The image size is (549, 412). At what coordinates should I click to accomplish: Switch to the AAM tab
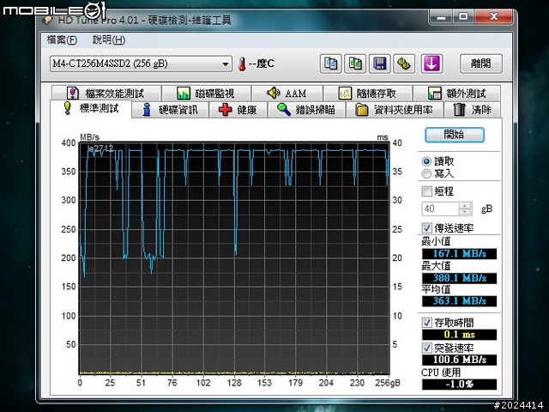(x=287, y=94)
